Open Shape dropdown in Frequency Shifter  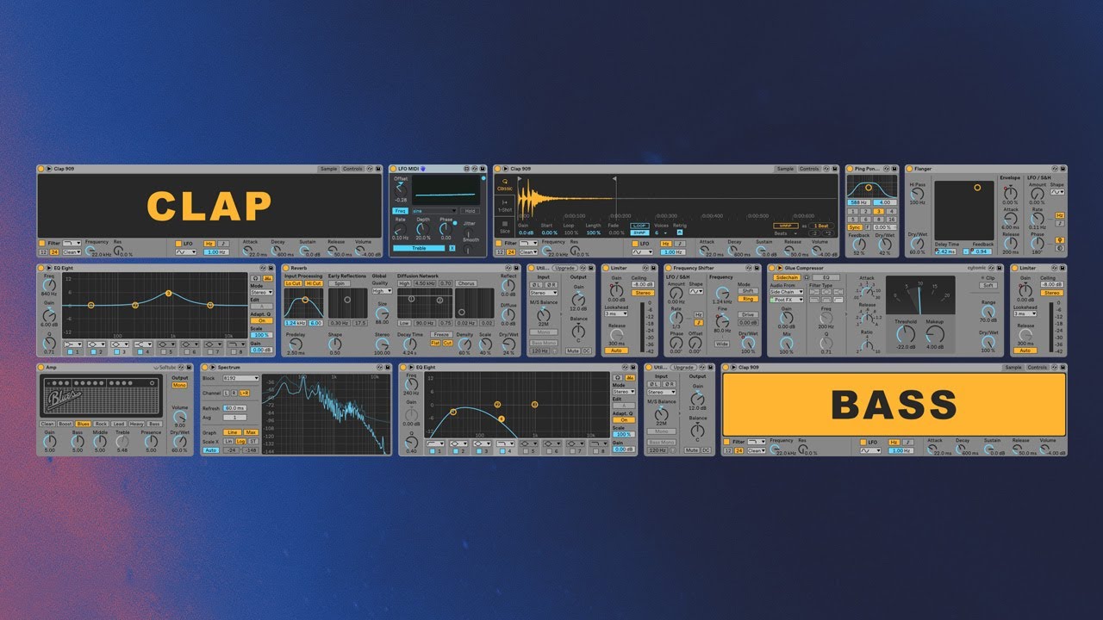[695, 291]
